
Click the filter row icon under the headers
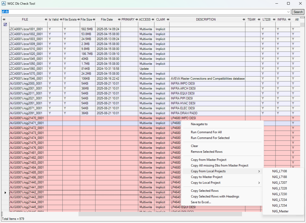(5, 24)
